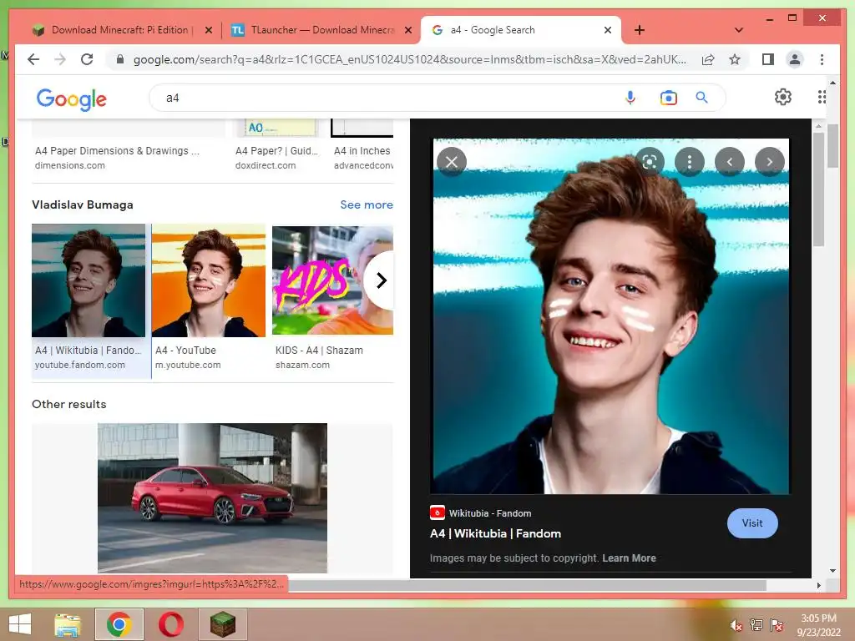The width and height of the screenshot is (855, 641).
Task: Advance Vladislav Bumaga carousel right arrow
Action: [x=381, y=280]
